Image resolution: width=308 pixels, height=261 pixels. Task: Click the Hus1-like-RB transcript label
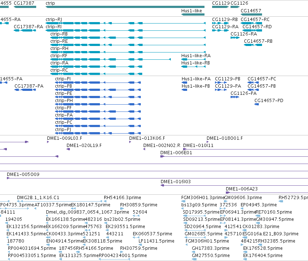click(x=195, y=63)
